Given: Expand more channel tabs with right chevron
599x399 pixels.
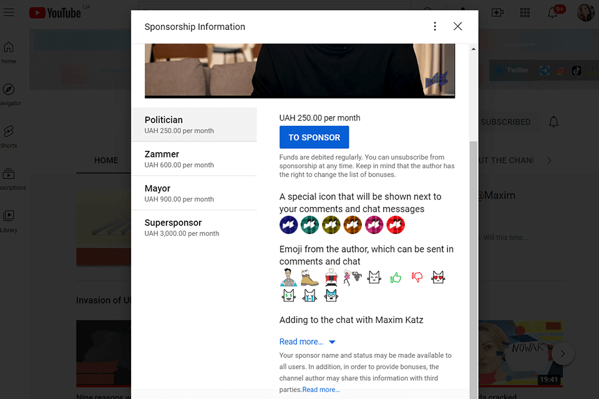Looking at the screenshot, I should point(549,160).
